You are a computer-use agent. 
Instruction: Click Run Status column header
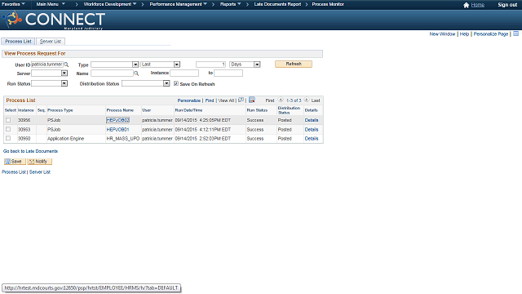pyautogui.click(x=257, y=110)
